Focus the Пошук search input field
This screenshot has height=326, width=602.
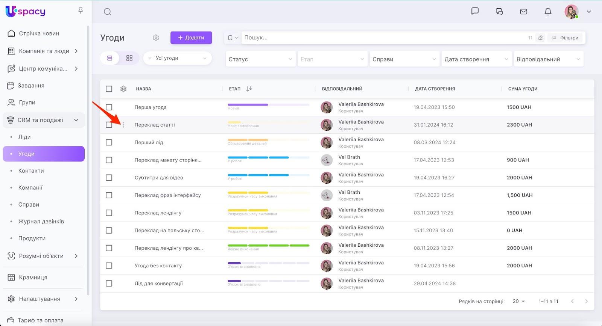tap(384, 38)
